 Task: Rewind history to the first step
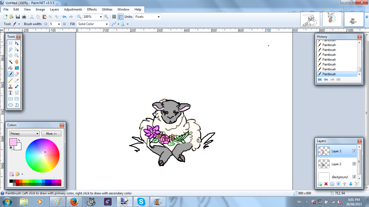(320, 80)
